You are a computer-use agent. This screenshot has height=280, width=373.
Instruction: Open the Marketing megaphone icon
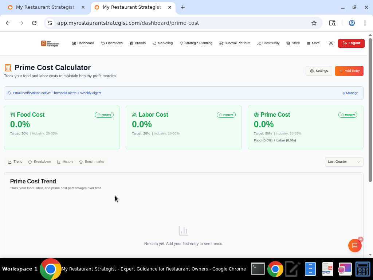pyautogui.click(x=154, y=43)
